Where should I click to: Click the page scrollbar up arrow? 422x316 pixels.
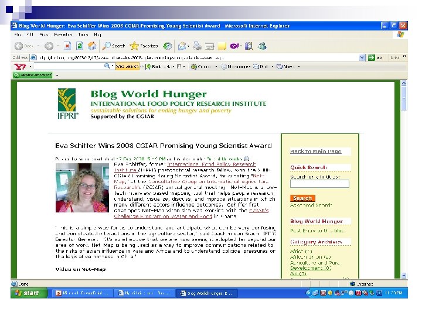[404, 83]
